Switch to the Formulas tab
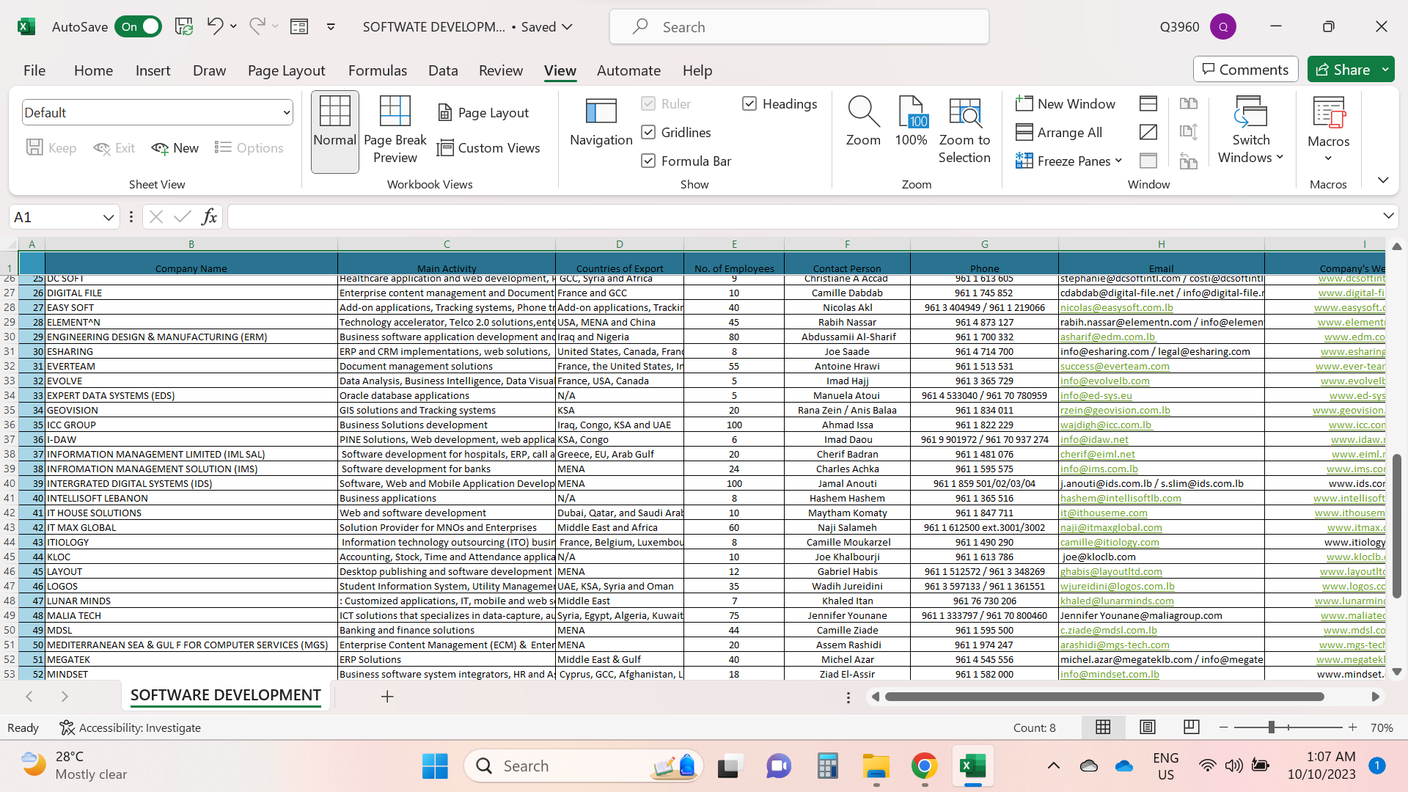Image resolution: width=1408 pixels, height=792 pixels. pos(377,70)
